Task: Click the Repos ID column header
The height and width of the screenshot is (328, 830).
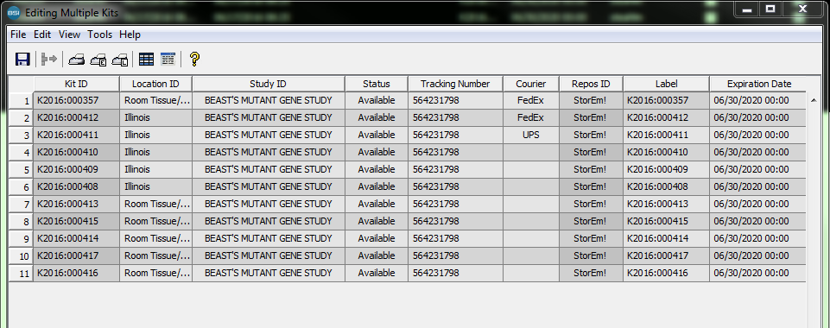Action: tap(592, 84)
